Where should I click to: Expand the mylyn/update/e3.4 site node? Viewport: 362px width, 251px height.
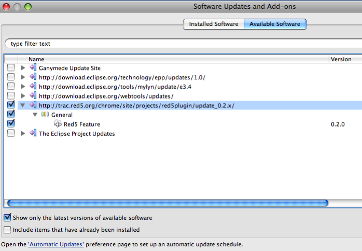pos(23,87)
